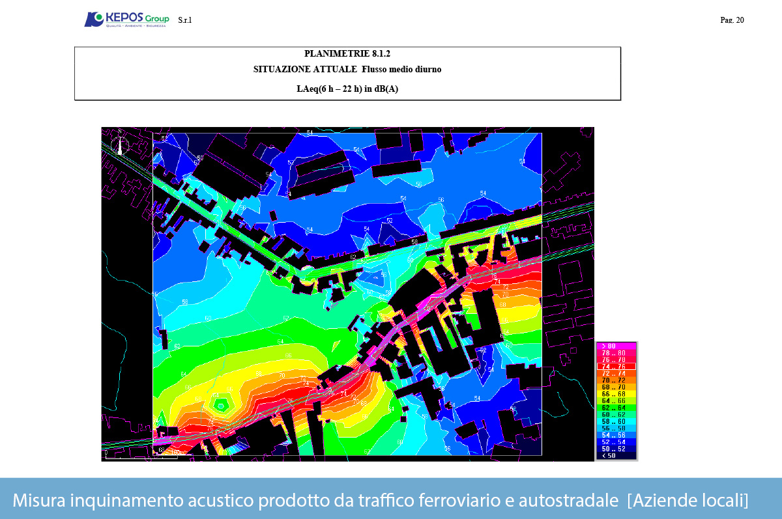
Task: Pick the '70 .. 72' orange legend band
Action: click(616, 380)
